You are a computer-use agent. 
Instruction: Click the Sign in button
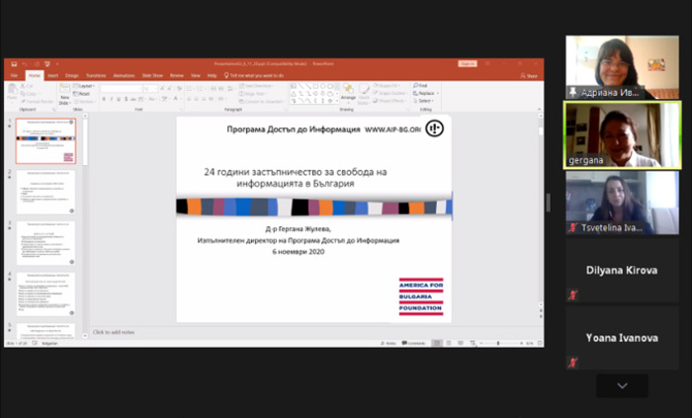[468, 63]
